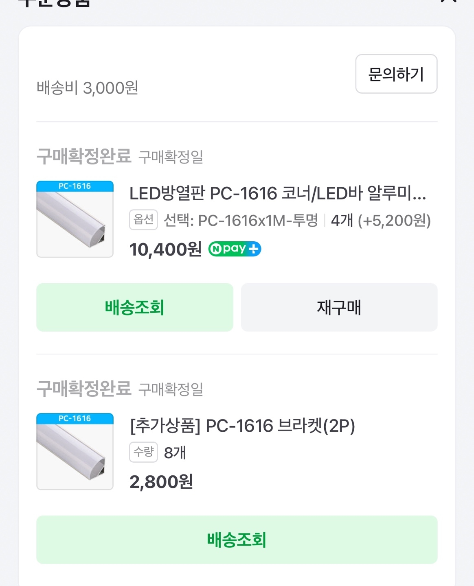Track delivery for the PC-1616 브라켓 item
The height and width of the screenshot is (586, 474).
[237, 540]
